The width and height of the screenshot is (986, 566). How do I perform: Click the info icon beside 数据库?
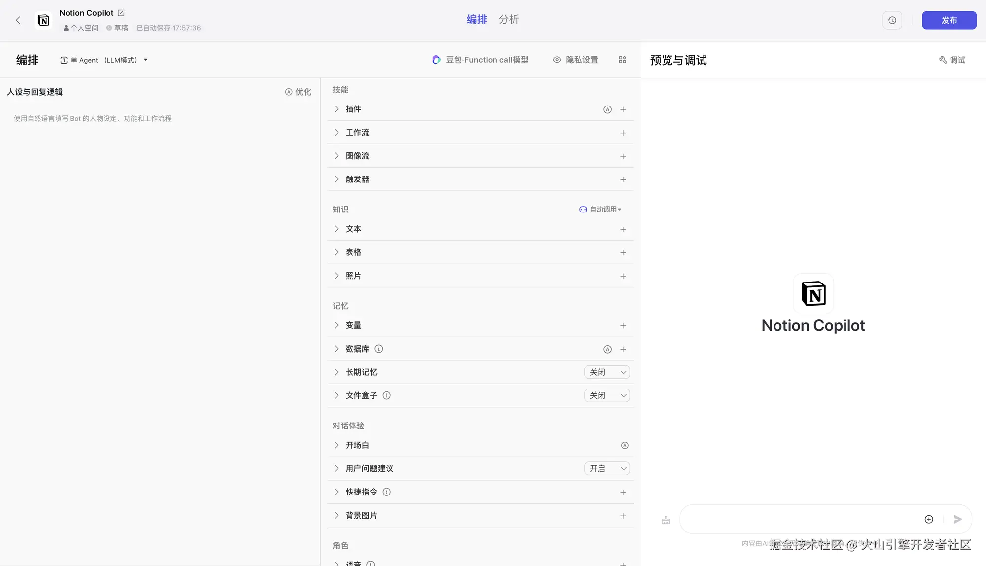pyautogui.click(x=379, y=349)
